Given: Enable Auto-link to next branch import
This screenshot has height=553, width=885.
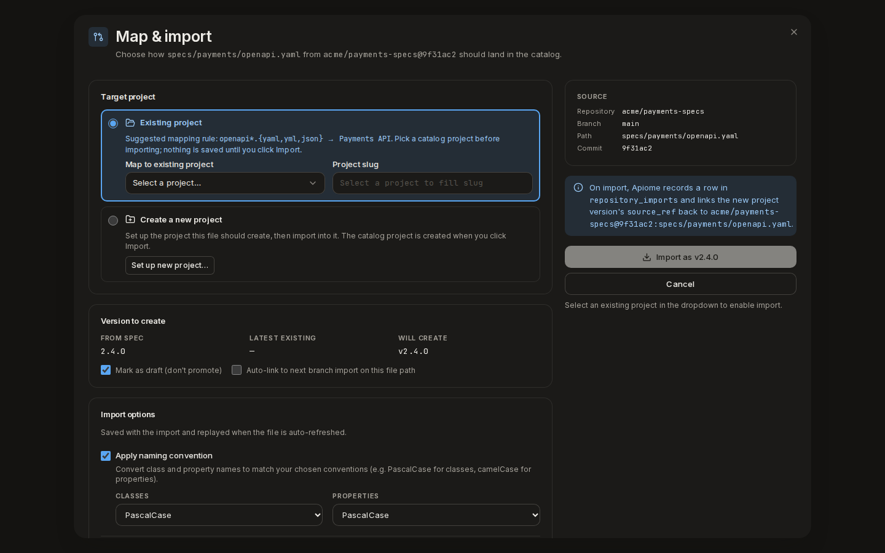Looking at the screenshot, I should tap(237, 370).
